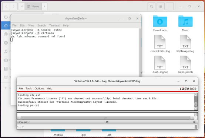The height and width of the screenshot is (138, 205).
Task: Open Videos sidebar icon
Action: tap(6, 69)
